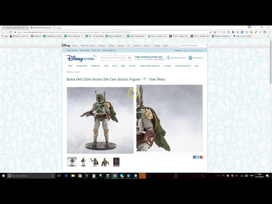The image size is (272, 204).
Task: Open a new browser tab
Action: click(59, 28)
